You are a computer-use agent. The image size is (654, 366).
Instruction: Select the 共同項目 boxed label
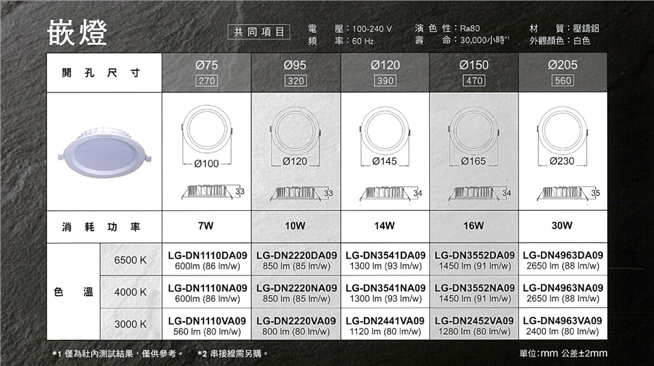coord(259,32)
